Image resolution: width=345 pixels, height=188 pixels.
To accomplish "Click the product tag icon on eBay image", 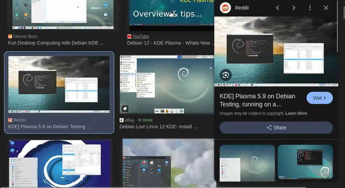I will point(125,108).
